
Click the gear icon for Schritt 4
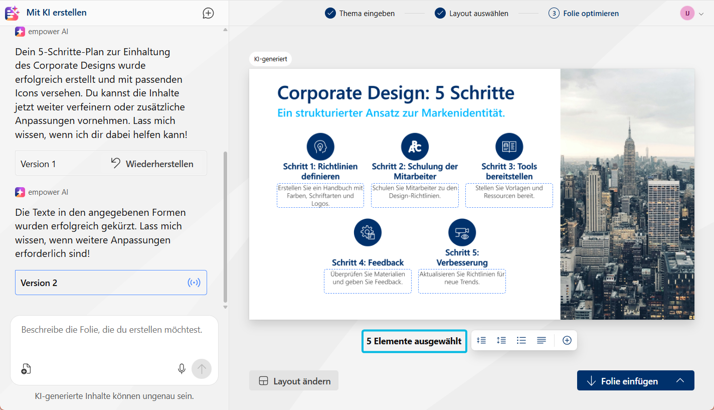(x=368, y=232)
